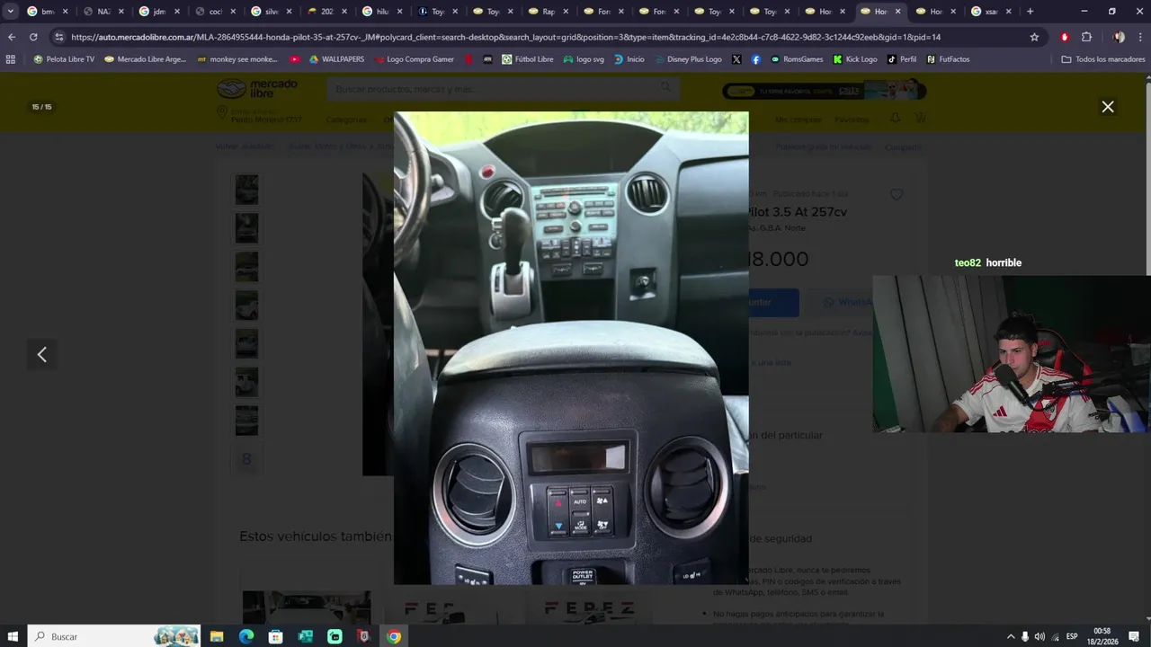Open the YouTube bookmark icon
The height and width of the screenshot is (647, 1151).
(295, 59)
